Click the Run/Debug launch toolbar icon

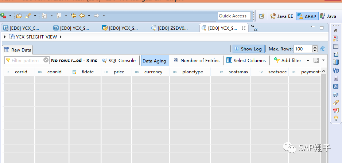[x=3, y=16]
